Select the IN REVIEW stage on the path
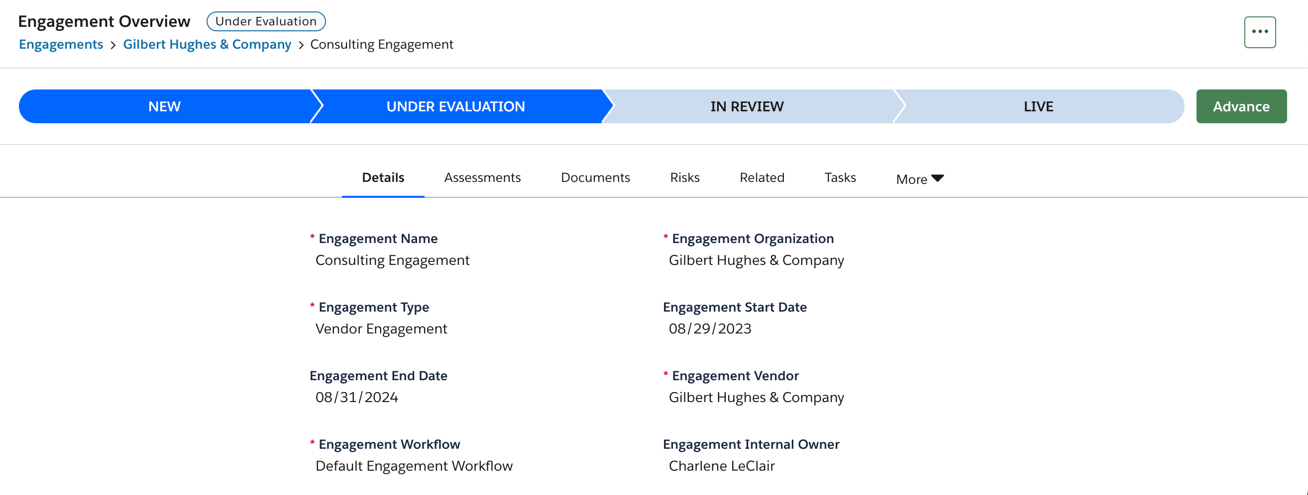 tap(747, 106)
